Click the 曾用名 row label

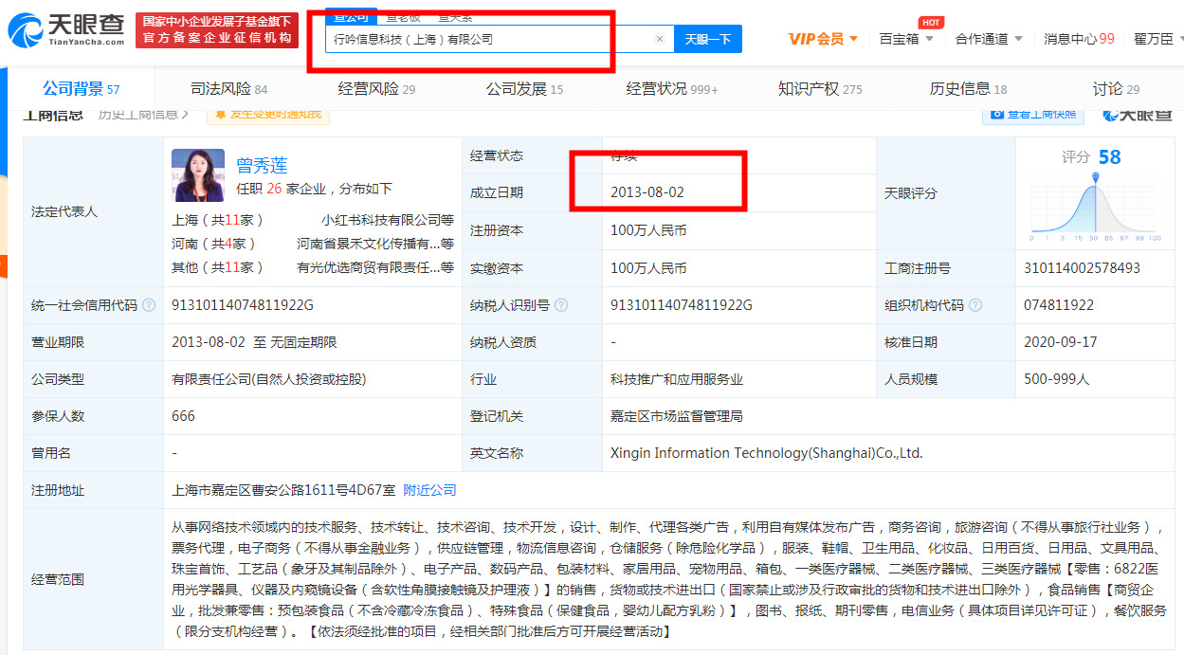[51, 453]
